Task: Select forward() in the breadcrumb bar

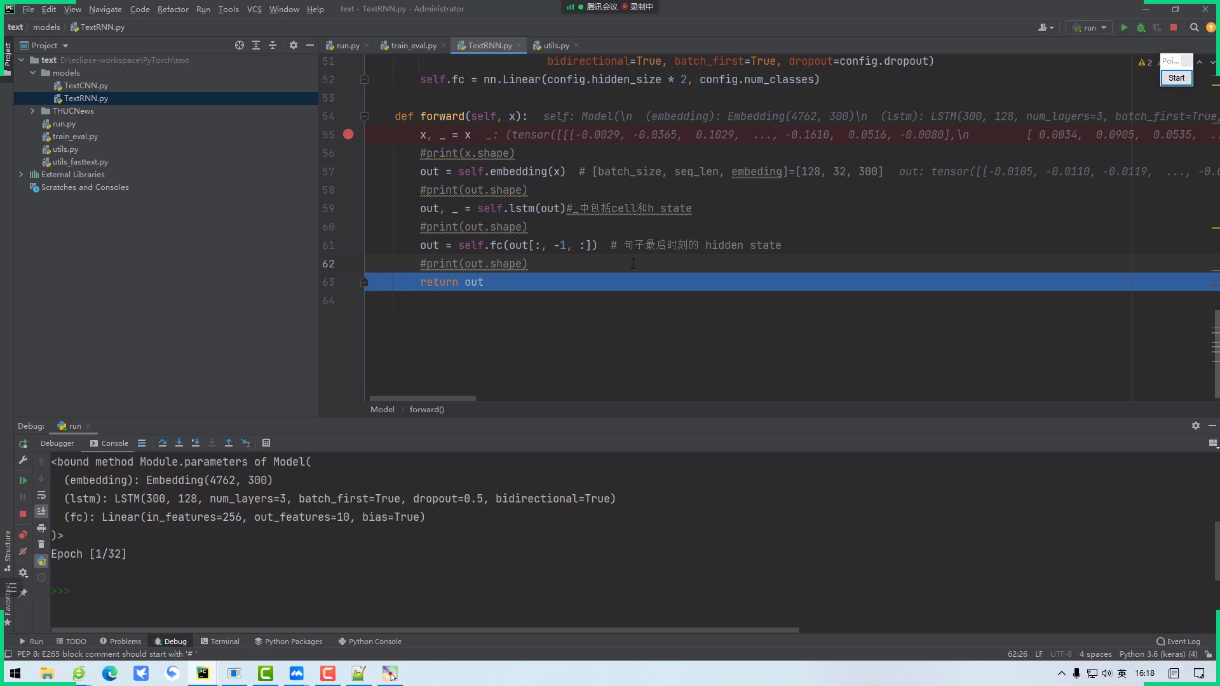Action: coord(426,409)
